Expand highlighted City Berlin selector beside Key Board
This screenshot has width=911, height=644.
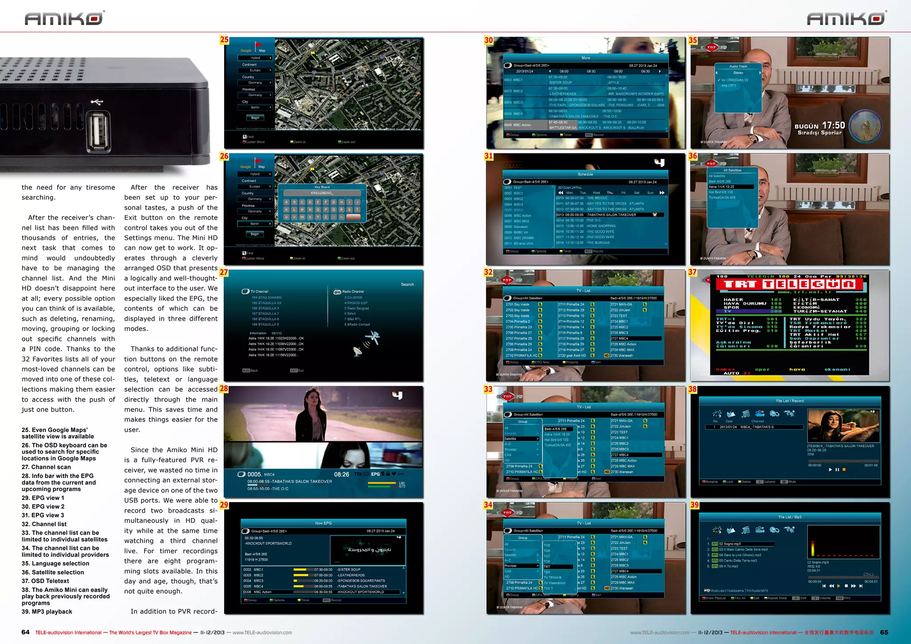click(x=255, y=224)
